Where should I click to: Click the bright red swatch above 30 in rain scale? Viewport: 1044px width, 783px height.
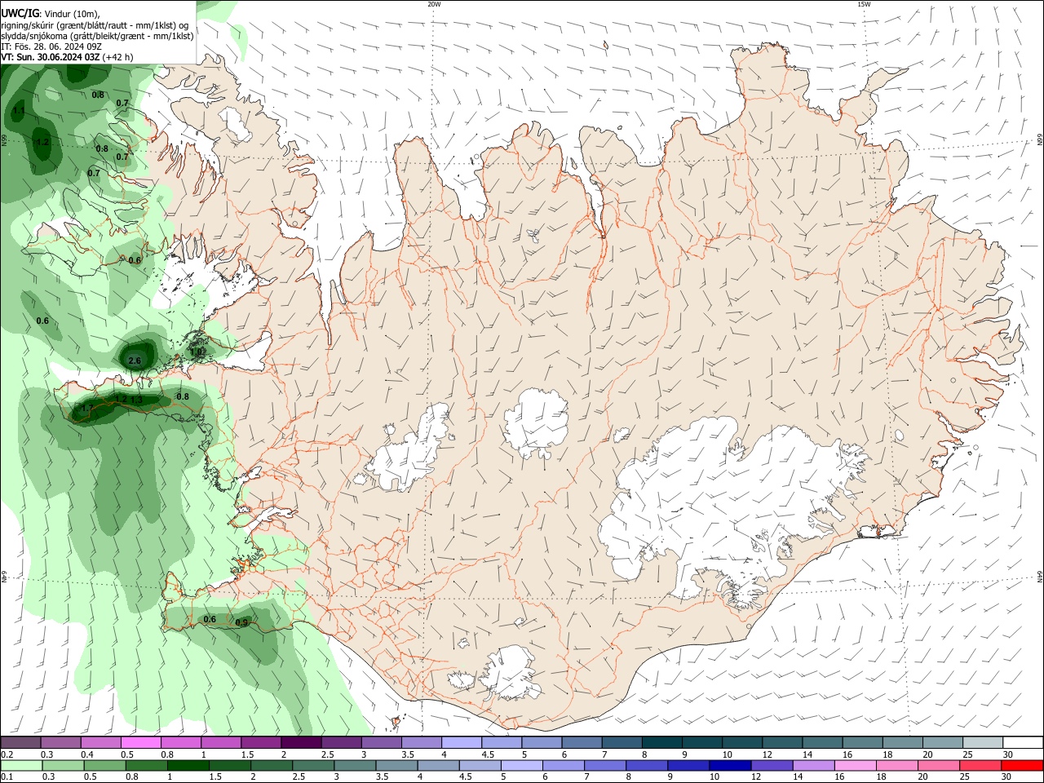tap(1022, 765)
